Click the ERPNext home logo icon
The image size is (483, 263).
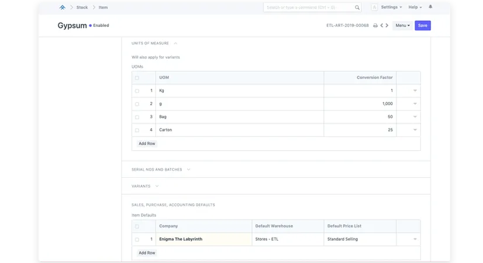63,8
